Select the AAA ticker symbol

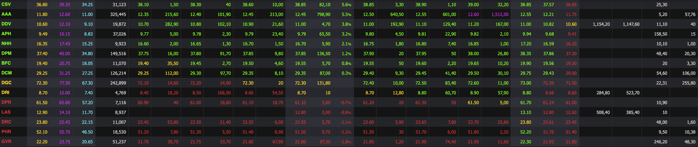click(6, 14)
